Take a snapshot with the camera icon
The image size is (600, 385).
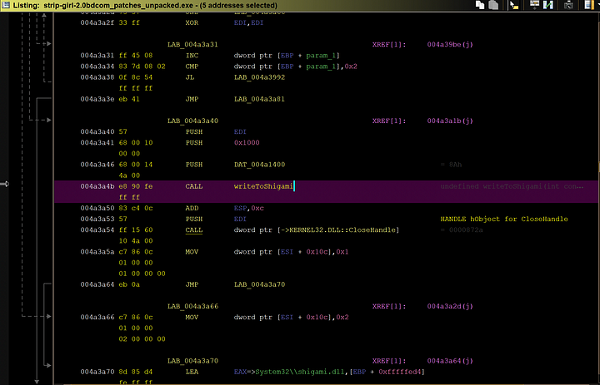click(x=568, y=5)
